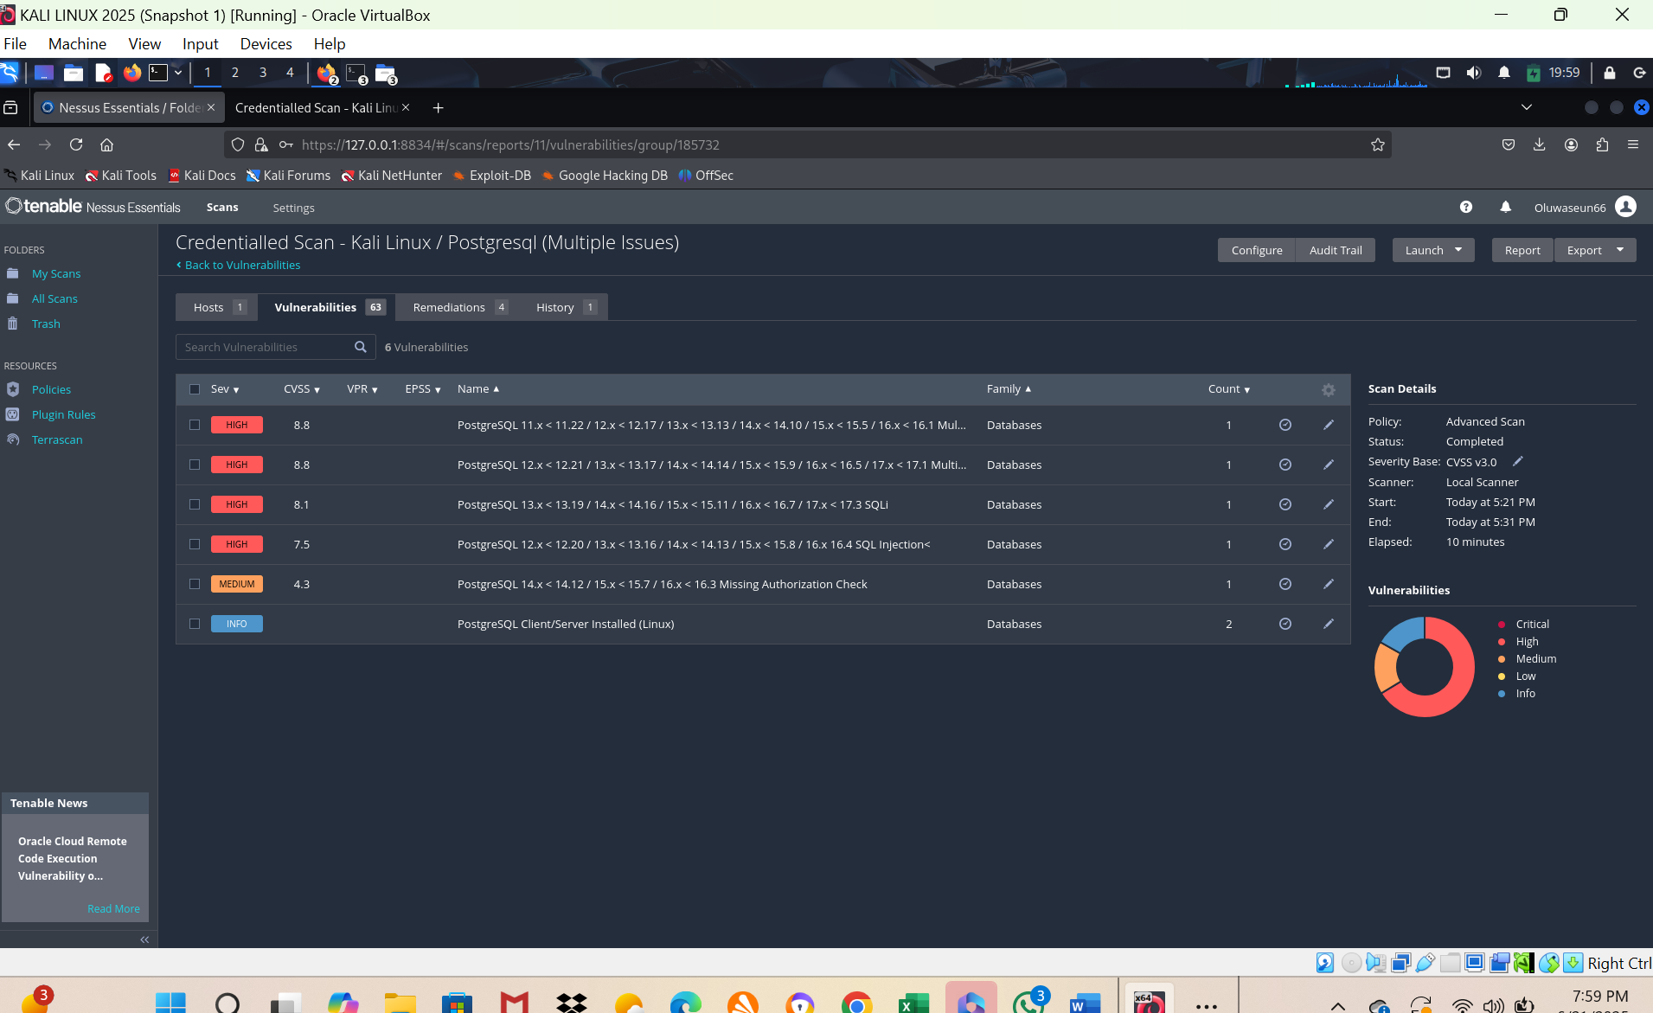This screenshot has width=1653, height=1013.
Task: Check the MEDIUM 4.3 row checkbox
Action: point(195,584)
